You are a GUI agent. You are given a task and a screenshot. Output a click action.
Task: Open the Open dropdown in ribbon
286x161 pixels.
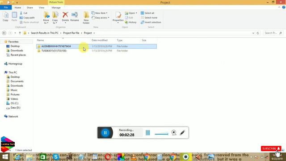point(131,13)
